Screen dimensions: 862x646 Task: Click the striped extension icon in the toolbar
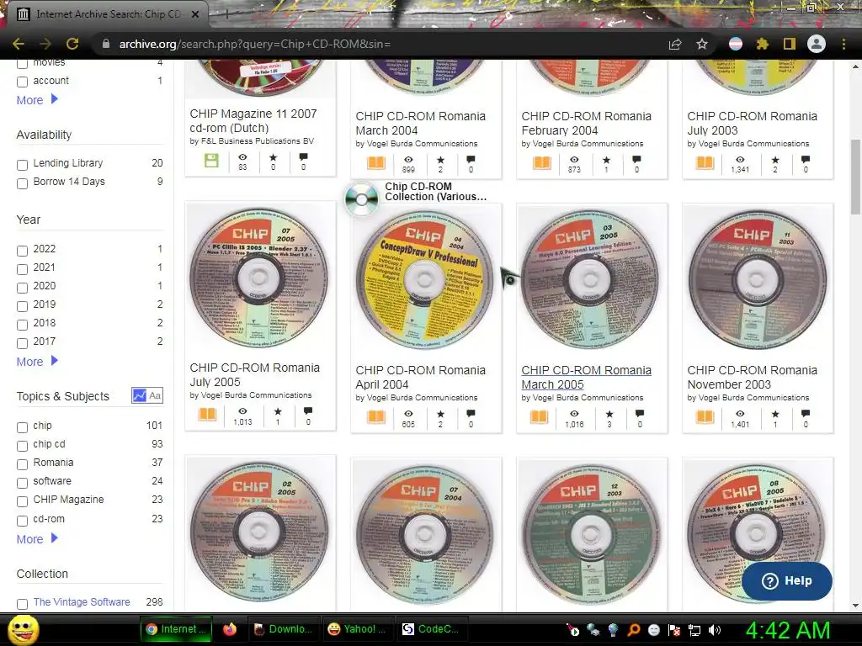tap(735, 44)
